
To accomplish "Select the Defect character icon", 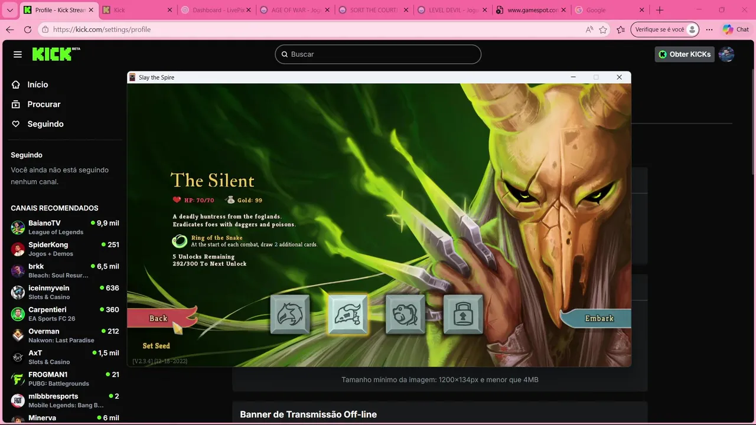I will 405,315.
